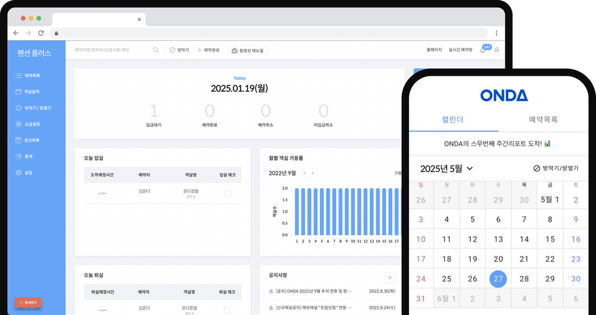The image size is (596, 315).
Task: Open the browser three-dot menu
Action: click(x=496, y=33)
